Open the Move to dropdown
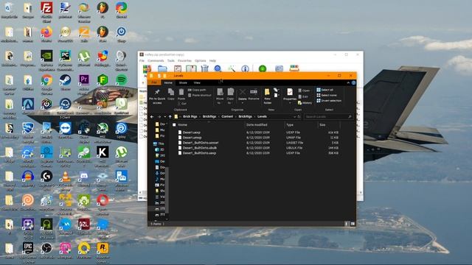472x265 pixels. point(220,96)
